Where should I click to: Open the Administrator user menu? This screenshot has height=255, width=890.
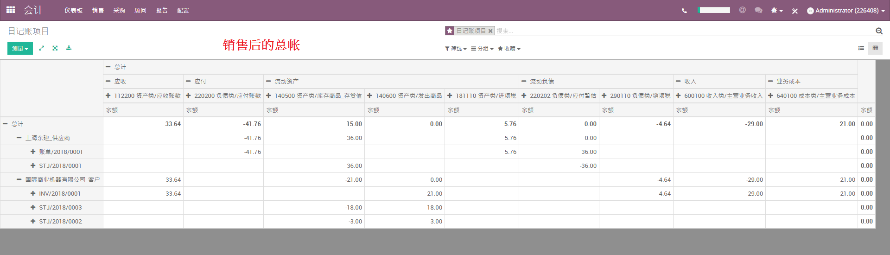pos(846,10)
